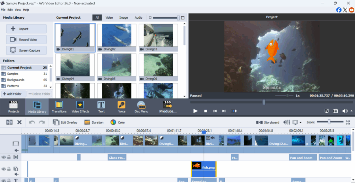
Task: Click the preview seek bar handle
Action: click(x=264, y=102)
